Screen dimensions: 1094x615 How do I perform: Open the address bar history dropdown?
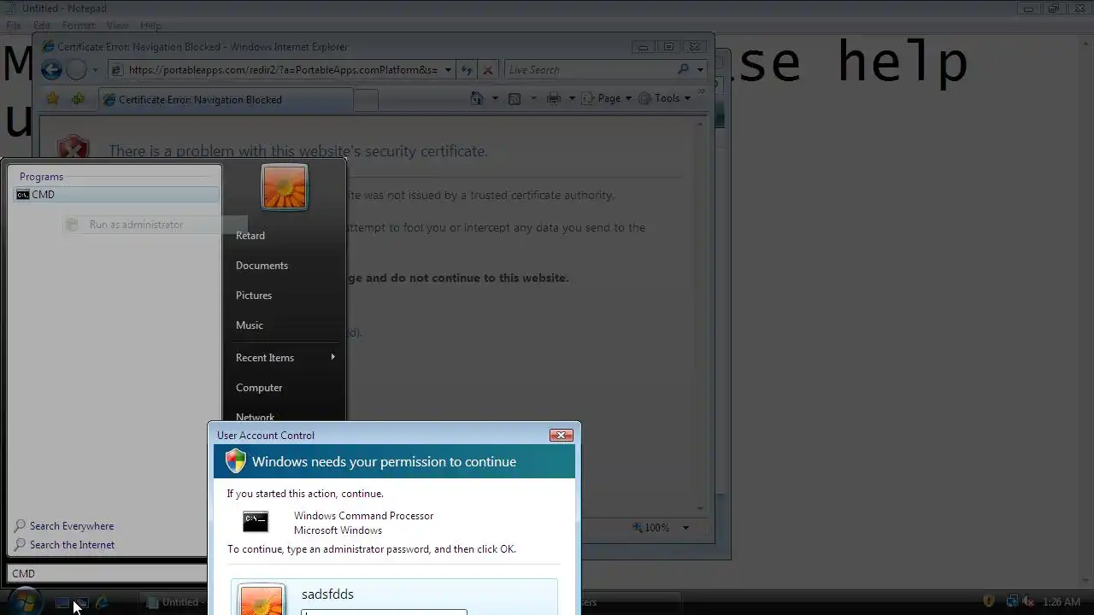448,70
